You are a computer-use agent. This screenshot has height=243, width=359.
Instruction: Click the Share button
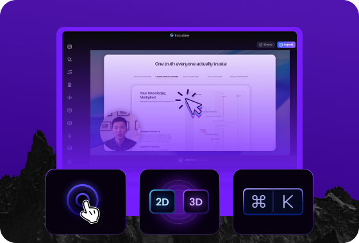pyautogui.click(x=265, y=45)
